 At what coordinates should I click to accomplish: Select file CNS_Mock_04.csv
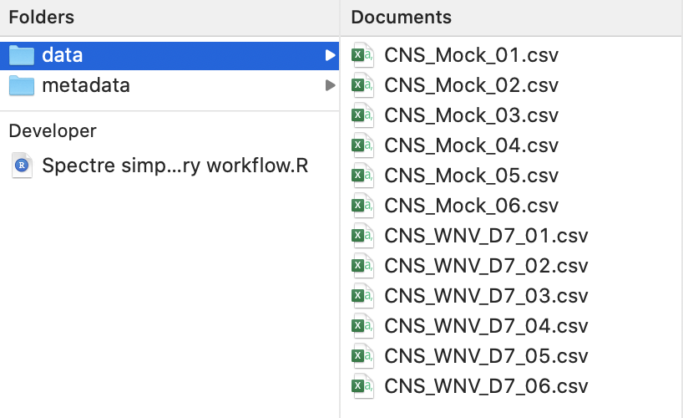pos(471,145)
